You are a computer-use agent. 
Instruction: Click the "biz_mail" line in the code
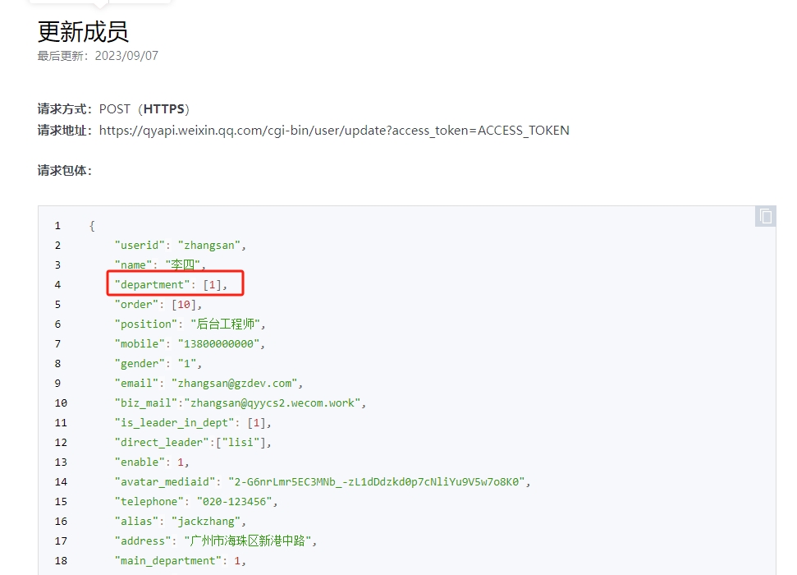point(240,403)
